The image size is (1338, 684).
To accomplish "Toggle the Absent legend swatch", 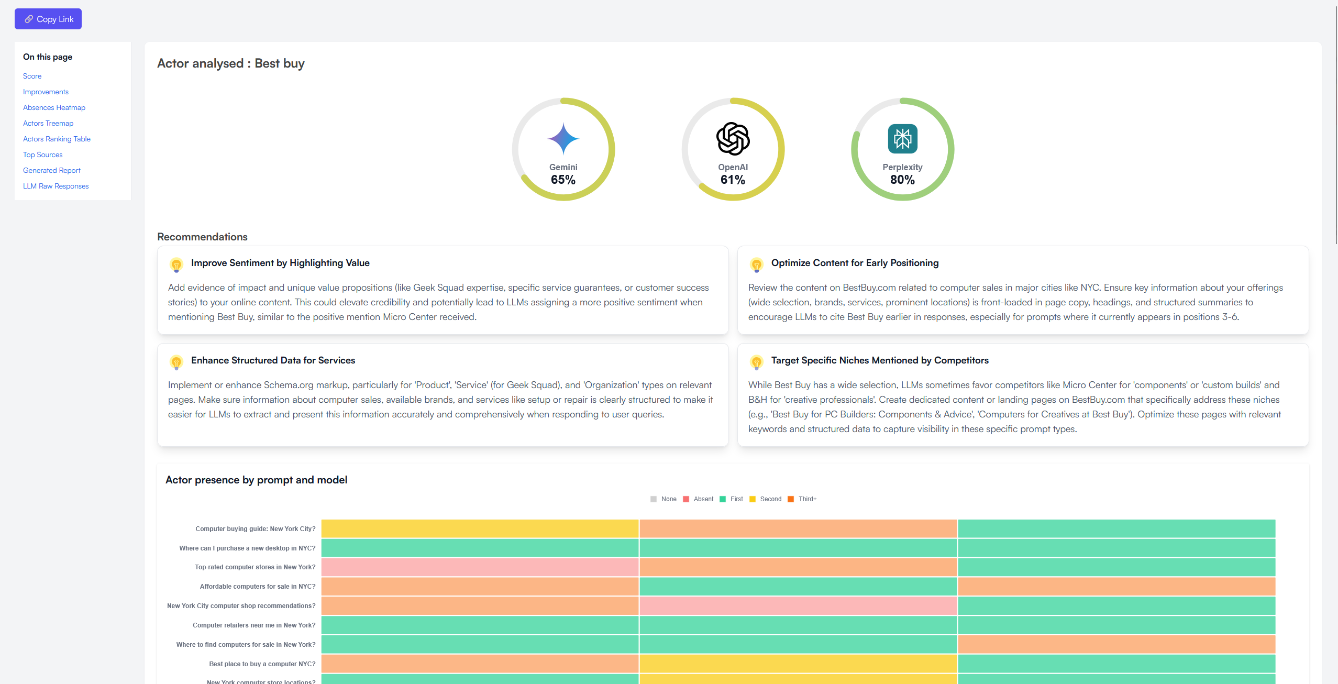I will coord(686,499).
